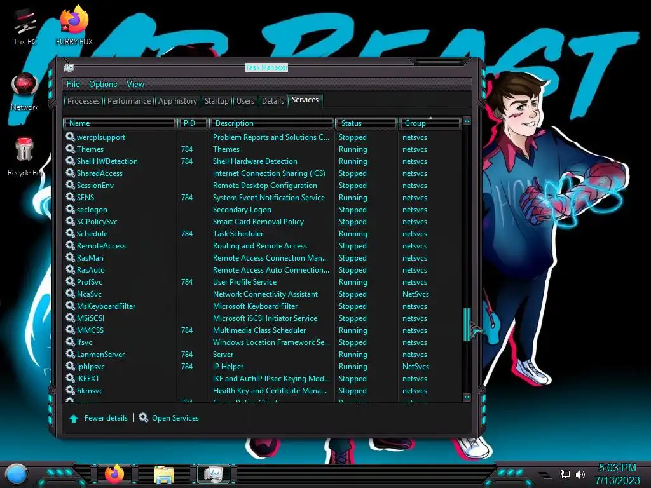Select the 'Task Scheduler' description cell
This screenshot has width=651, height=488.
coord(238,233)
